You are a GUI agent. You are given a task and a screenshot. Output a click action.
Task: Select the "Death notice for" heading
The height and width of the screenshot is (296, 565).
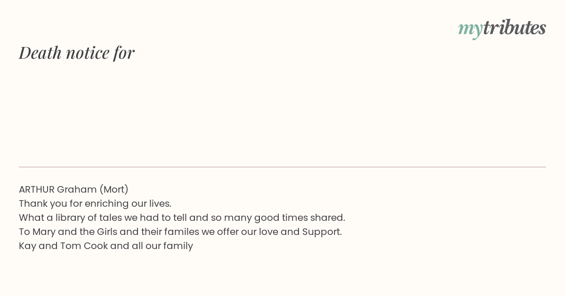(77, 53)
